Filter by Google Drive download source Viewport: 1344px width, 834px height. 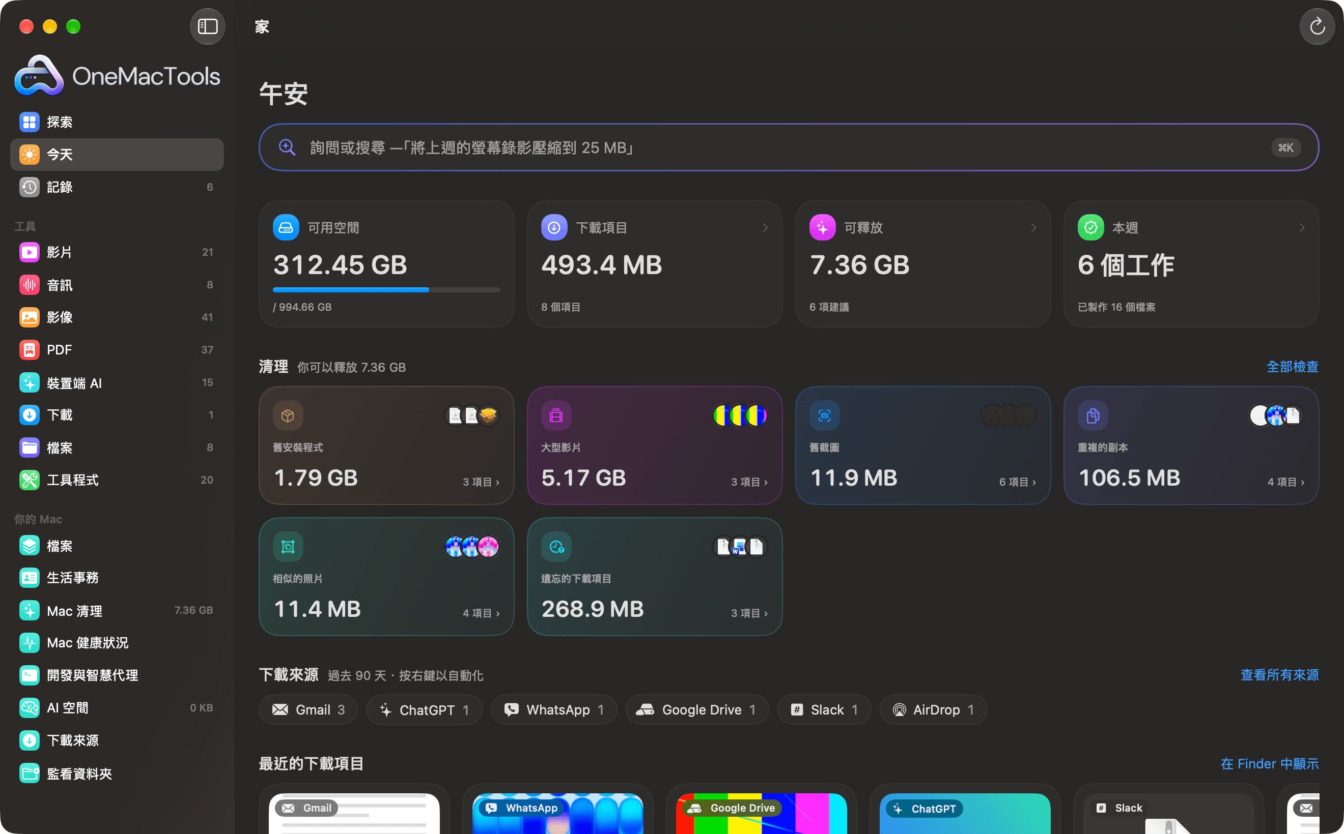click(697, 710)
